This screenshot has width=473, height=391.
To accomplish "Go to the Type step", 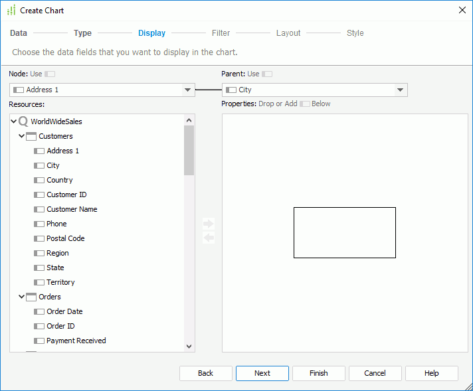I will [82, 33].
